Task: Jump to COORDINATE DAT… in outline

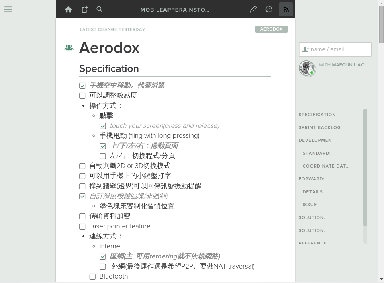Action: 326,166
